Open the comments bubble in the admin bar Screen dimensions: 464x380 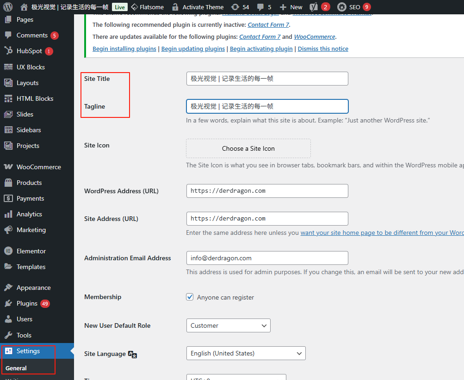tap(263, 7)
